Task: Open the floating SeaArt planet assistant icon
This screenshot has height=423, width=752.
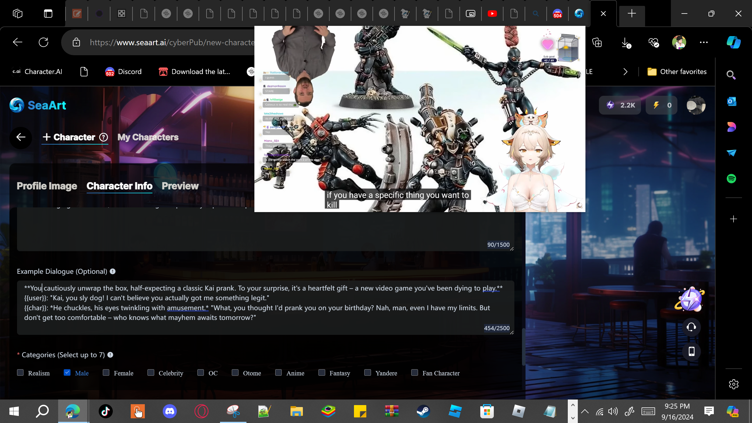Action: (690, 299)
